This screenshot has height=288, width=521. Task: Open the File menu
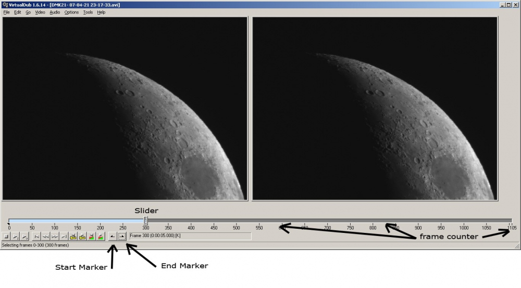(x=7, y=12)
